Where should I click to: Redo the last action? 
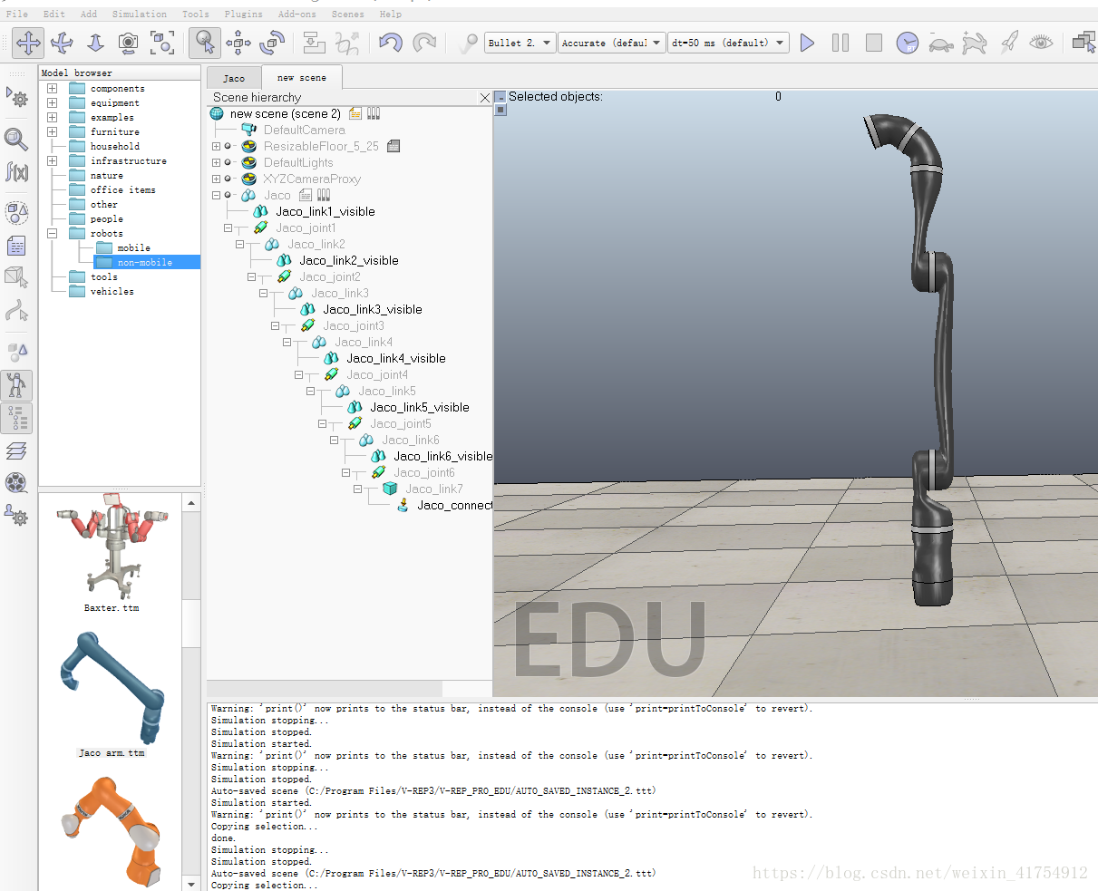(424, 43)
